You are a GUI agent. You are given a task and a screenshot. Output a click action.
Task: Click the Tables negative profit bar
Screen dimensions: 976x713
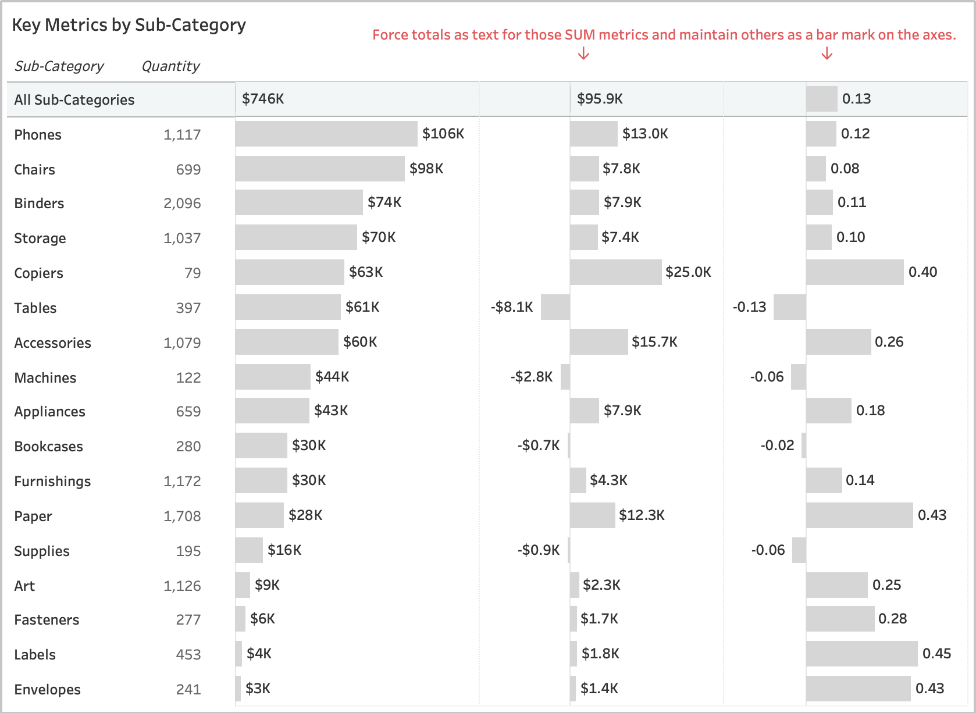point(555,307)
